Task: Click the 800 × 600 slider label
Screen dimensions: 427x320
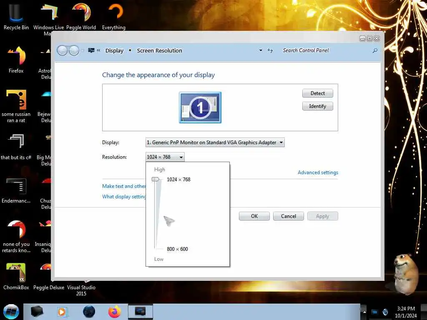Action: coord(177,249)
